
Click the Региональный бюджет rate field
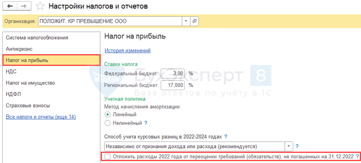point(173,85)
